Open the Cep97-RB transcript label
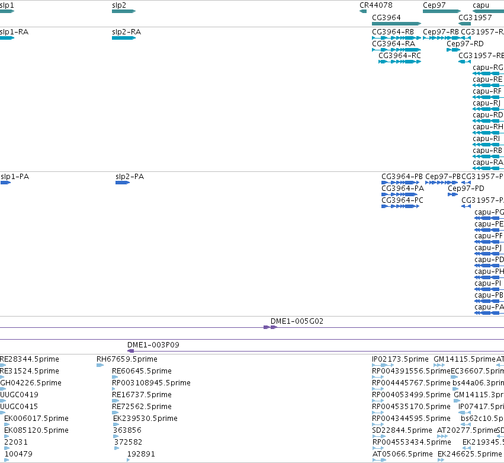The height and width of the screenshot is (463, 504). tap(441, 32)
